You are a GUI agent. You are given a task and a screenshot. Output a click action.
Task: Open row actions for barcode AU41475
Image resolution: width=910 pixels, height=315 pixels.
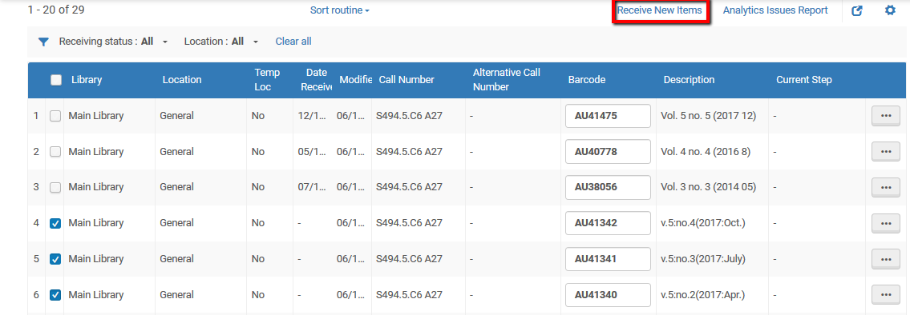point(886,116)
